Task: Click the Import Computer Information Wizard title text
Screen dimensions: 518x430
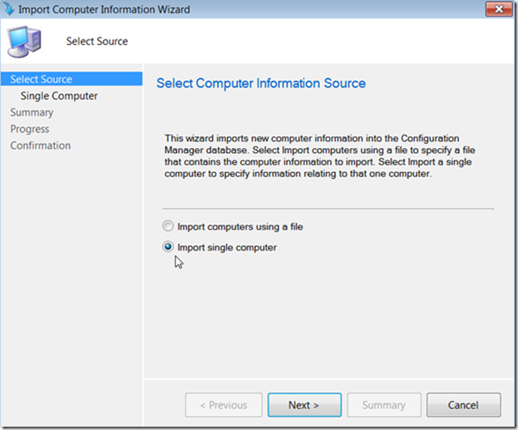Action: (x=104, y=9)
